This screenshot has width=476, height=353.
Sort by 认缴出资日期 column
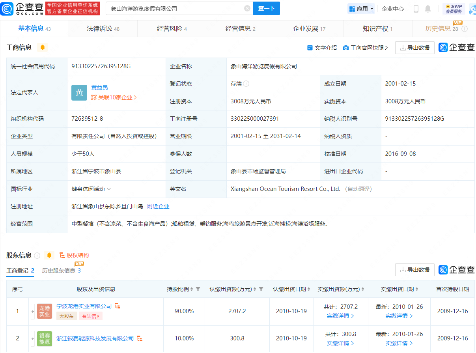coord(309,289)
